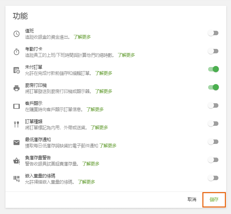
Task: Click the clock icon beside 值班
Action: click(x=16, y=34)
